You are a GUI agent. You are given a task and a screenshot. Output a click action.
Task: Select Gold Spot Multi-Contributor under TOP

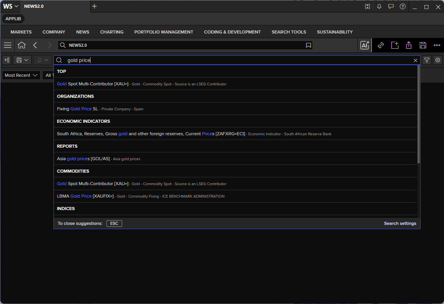point(236,84)
